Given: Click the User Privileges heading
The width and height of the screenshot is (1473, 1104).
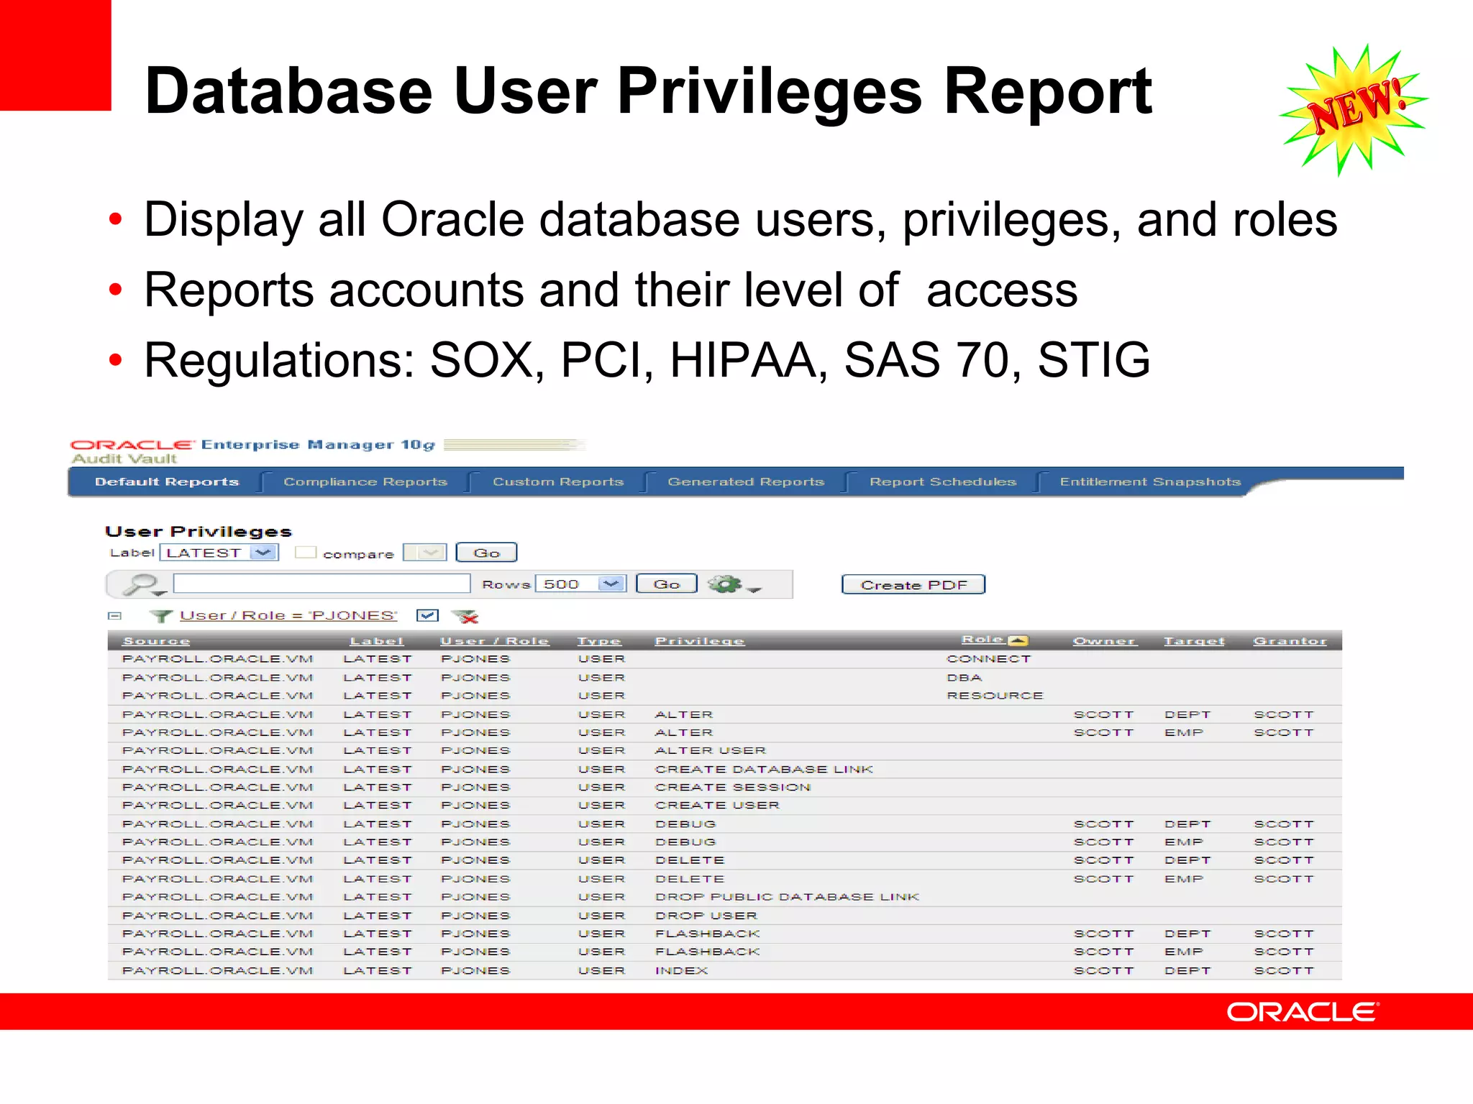Looking at the screenshot, I should (199, 531).
